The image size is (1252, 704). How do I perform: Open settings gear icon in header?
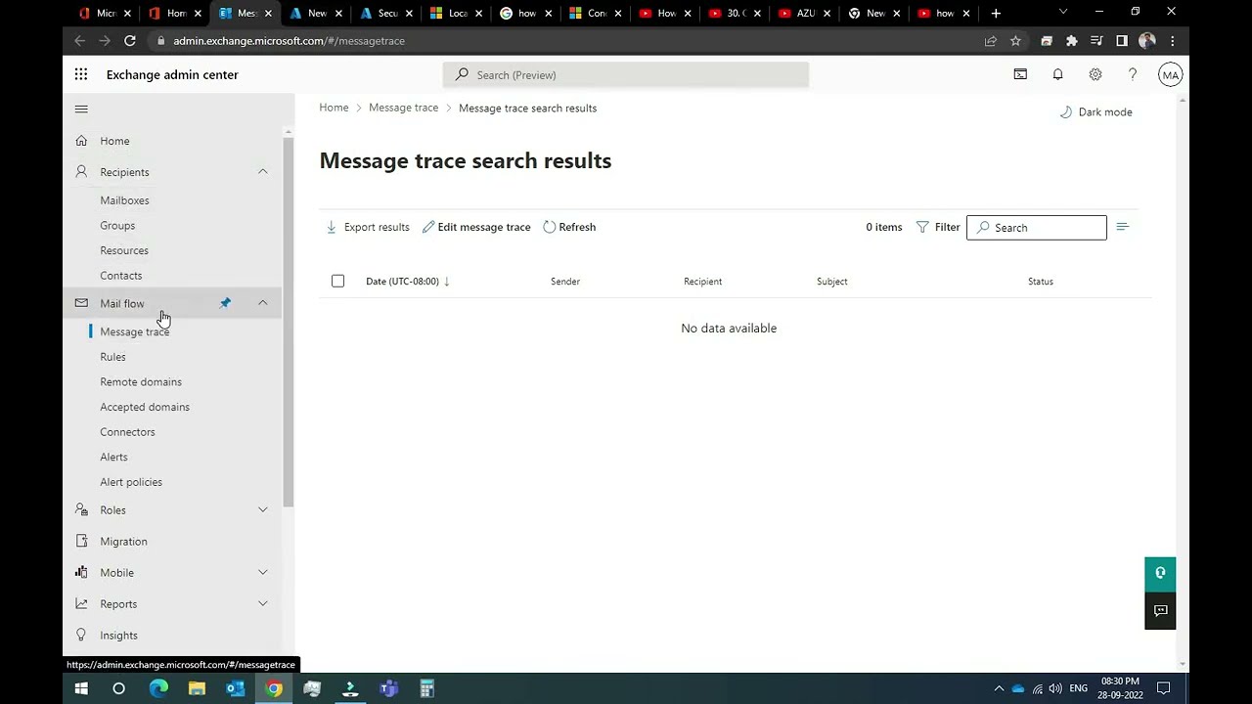pyautogui.click(x=1095, y=74)
